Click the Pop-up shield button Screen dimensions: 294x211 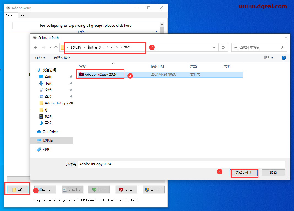[x=126, y=190]
